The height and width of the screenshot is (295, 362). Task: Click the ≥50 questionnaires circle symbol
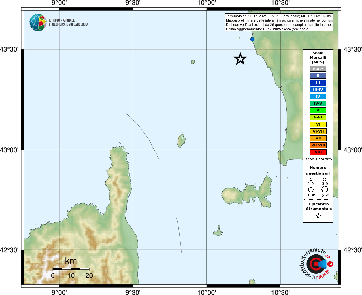[x=325, y=189]
